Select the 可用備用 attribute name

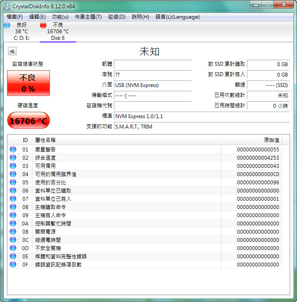pos(45,166)
